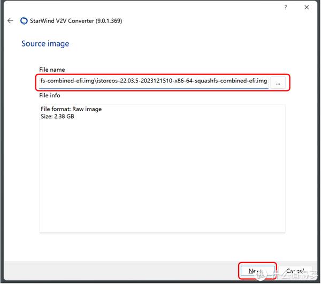Open the help question mark button

285,7
